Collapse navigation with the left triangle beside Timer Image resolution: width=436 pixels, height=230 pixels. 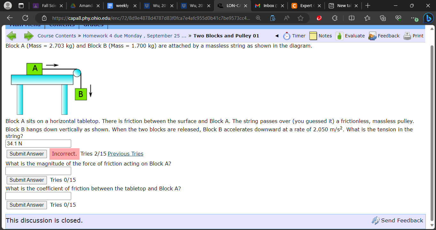click(276, 36)
